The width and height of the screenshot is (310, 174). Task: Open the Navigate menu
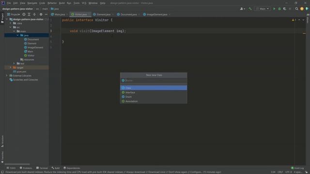[x=32, y=3]
